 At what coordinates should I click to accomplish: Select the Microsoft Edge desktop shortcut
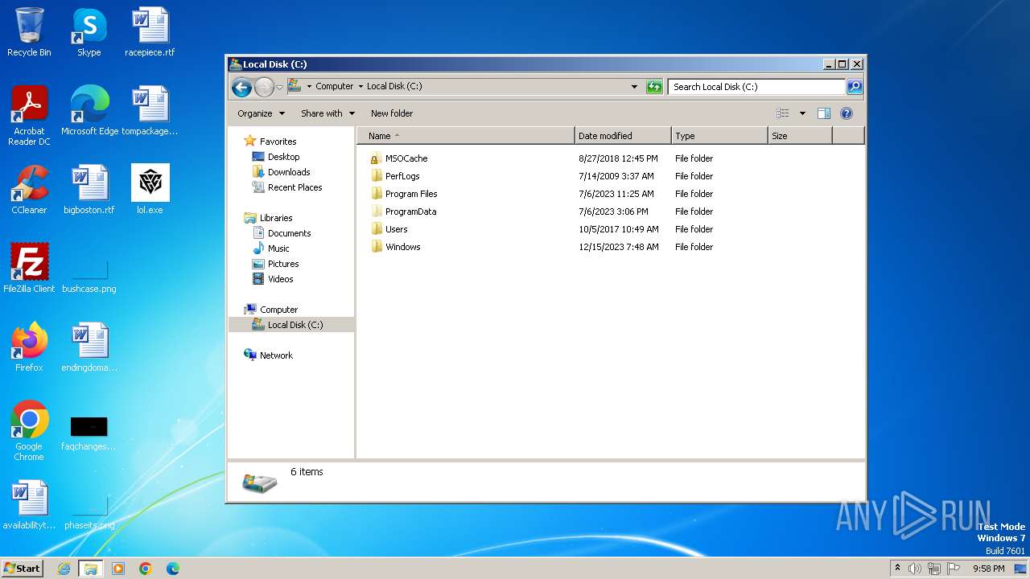tap(89, 112)
